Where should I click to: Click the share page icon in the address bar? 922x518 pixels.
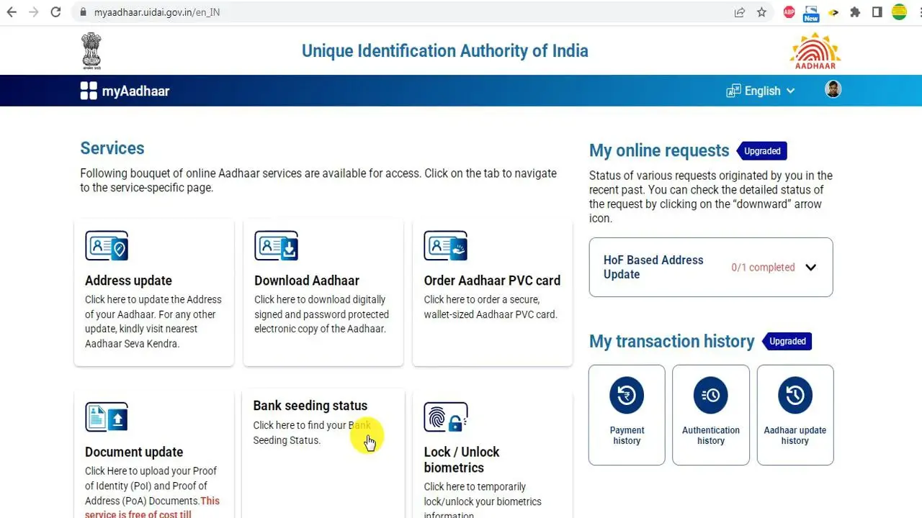pos(740,12)
